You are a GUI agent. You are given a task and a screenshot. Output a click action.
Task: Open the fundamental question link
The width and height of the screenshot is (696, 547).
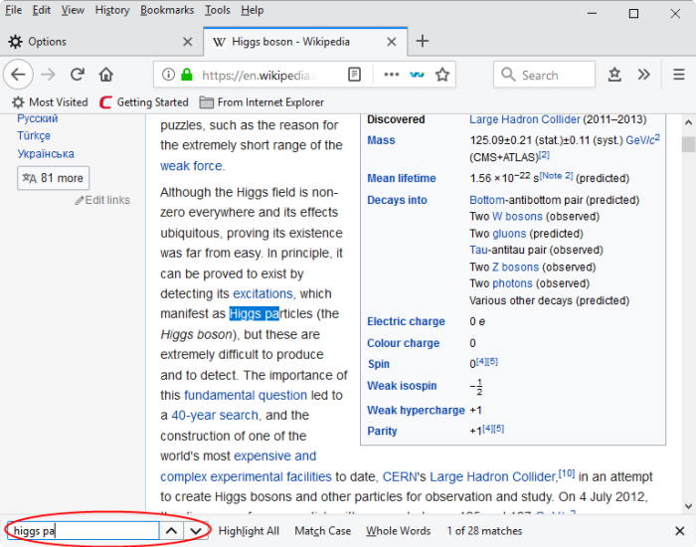(x=246, y=395)
